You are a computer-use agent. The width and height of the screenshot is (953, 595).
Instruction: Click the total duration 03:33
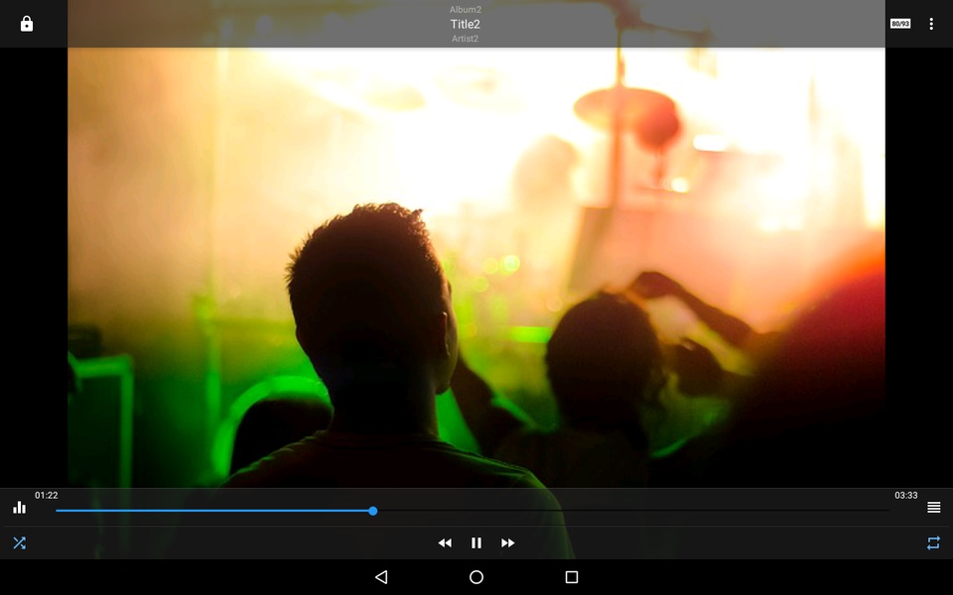(x=905, y=496)
